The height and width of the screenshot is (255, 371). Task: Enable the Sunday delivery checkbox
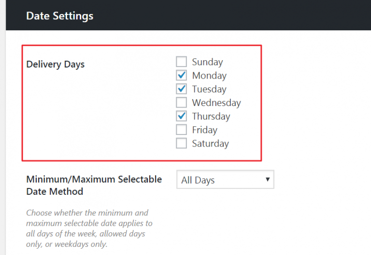181,62
